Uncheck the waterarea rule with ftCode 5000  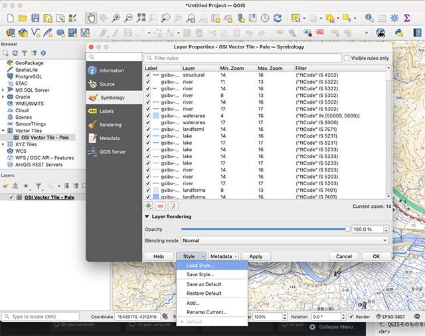147,122
